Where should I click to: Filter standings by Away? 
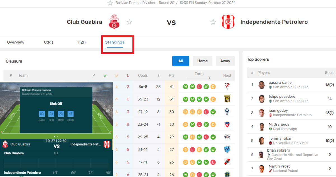coord(225,61)
